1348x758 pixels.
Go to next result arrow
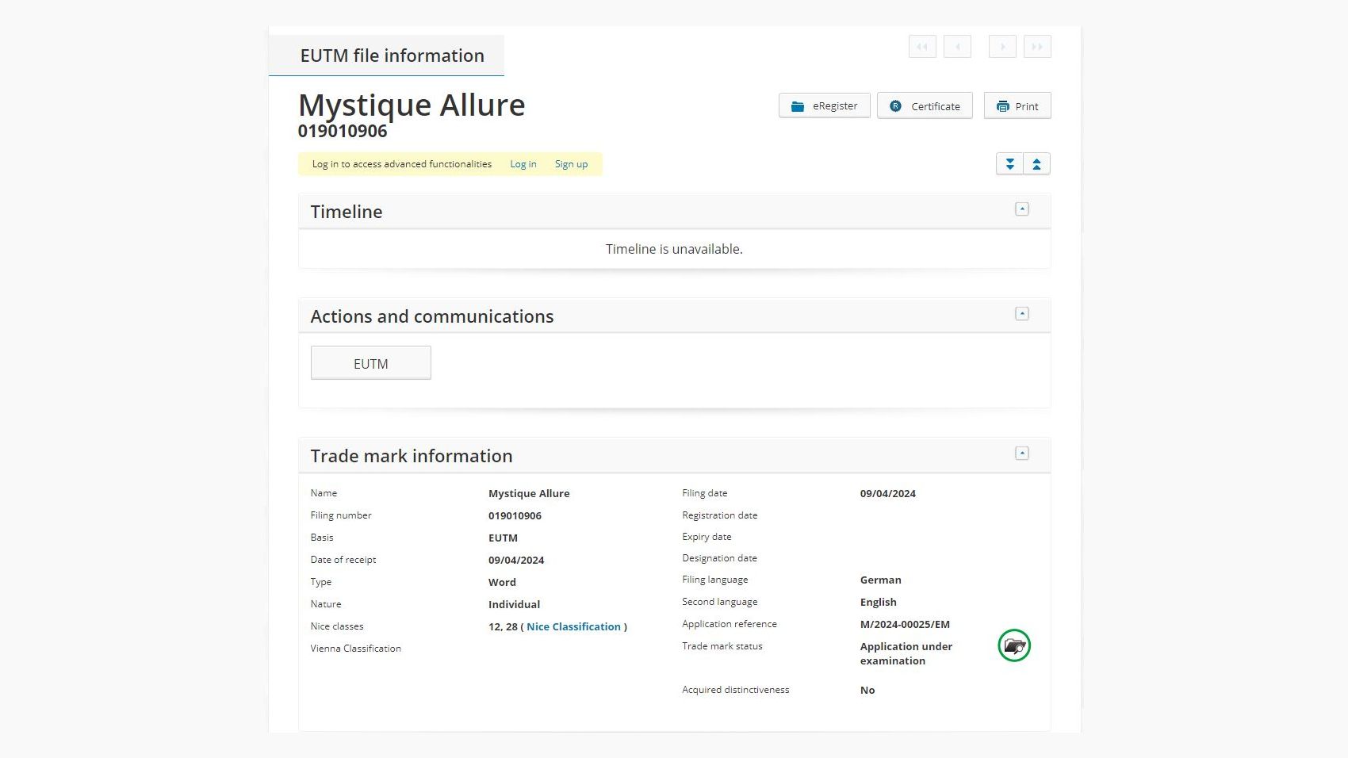pos(1002,47)
